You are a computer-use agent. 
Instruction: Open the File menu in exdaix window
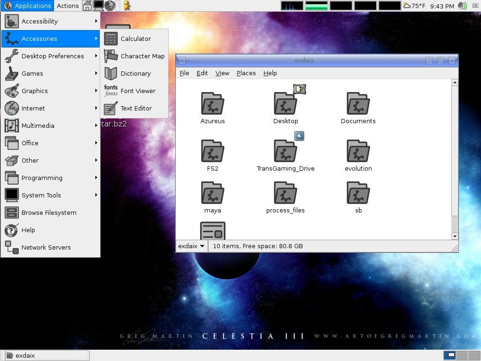coord(184,73)
